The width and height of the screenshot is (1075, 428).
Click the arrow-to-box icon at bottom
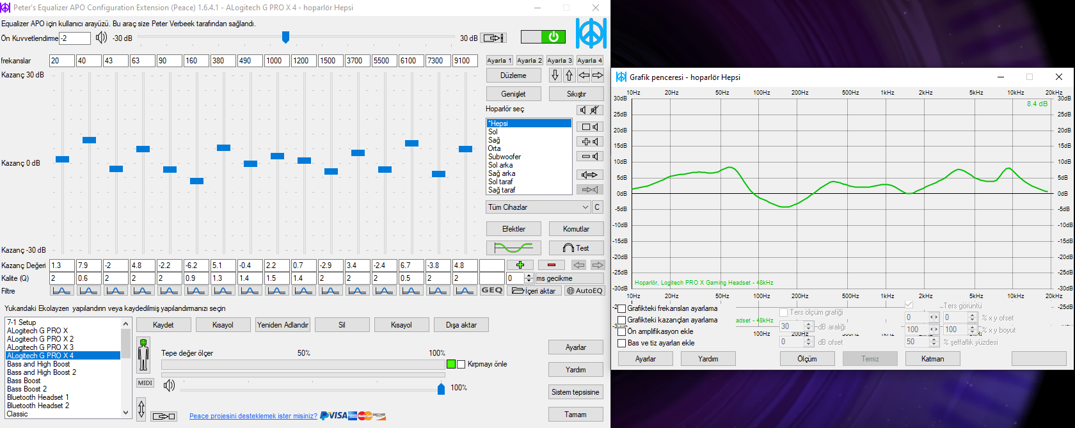click(x=164, y=416)
